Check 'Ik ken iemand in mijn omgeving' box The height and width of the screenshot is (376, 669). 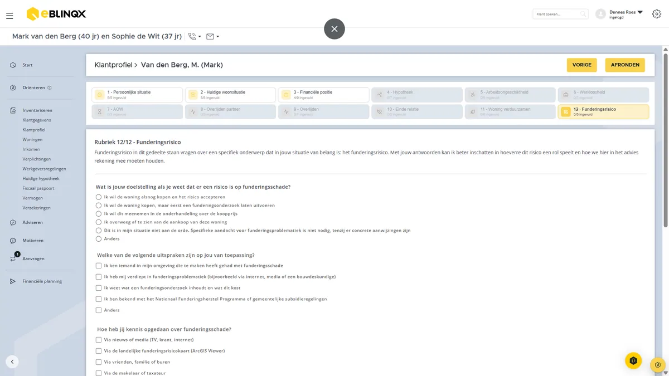coord(99,266)
